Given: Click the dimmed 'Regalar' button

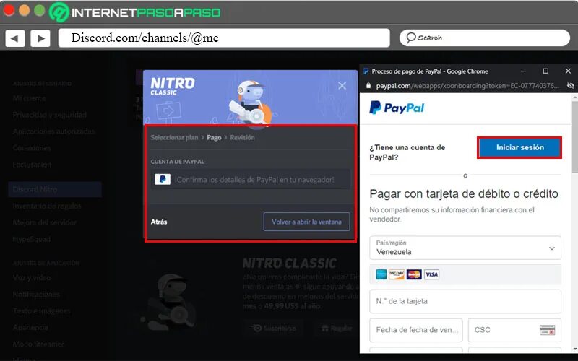Looking at the screenshot, I should [x=336, y=329].
